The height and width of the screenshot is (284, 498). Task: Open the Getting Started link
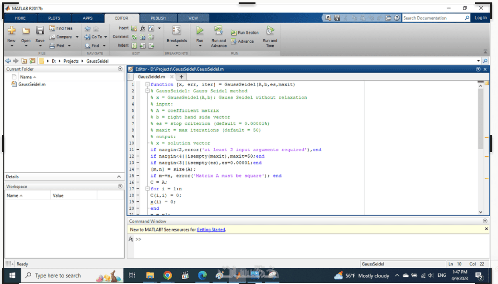coord(210,229)
